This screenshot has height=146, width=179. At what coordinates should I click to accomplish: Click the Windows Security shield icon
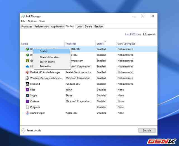27,78
